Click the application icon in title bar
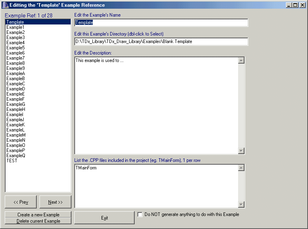The image size is (308, 229). click(x=5, y=5)
